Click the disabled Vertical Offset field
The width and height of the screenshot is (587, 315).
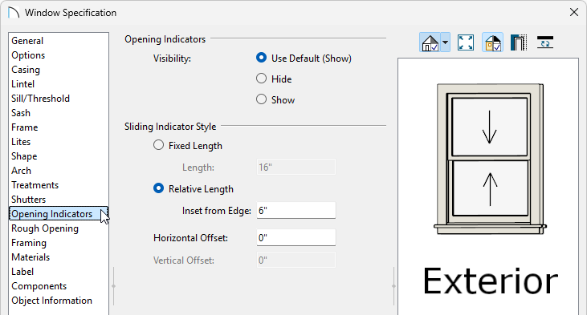296,260
